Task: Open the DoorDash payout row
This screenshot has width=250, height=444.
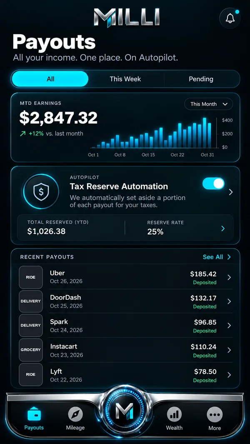Action: tap(126, 301)
